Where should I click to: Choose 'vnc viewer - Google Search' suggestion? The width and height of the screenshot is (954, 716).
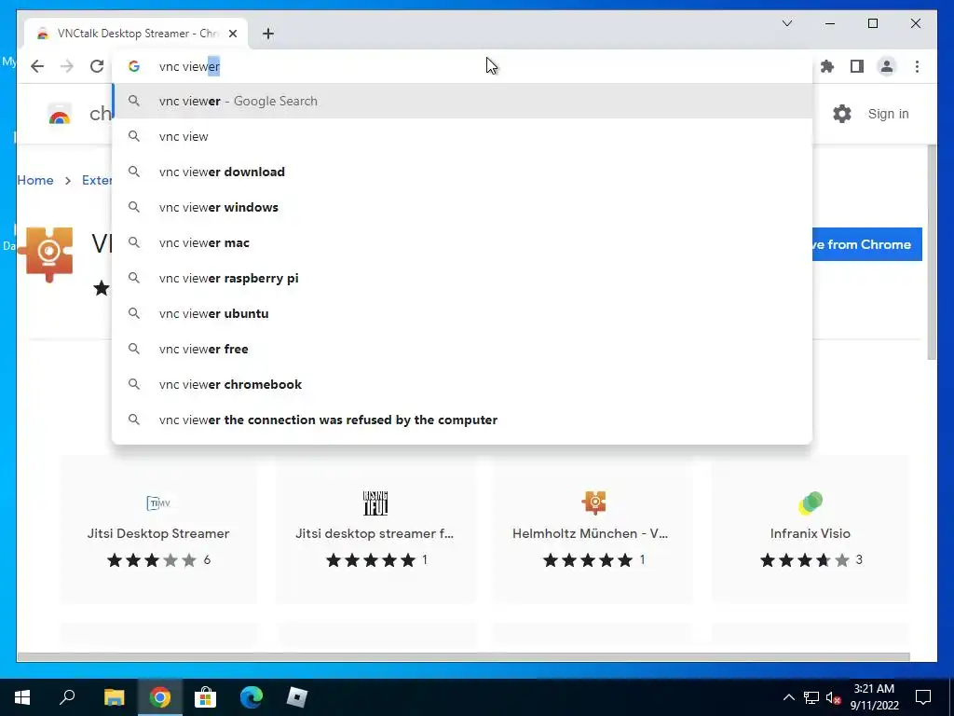[x=462, y=101]
